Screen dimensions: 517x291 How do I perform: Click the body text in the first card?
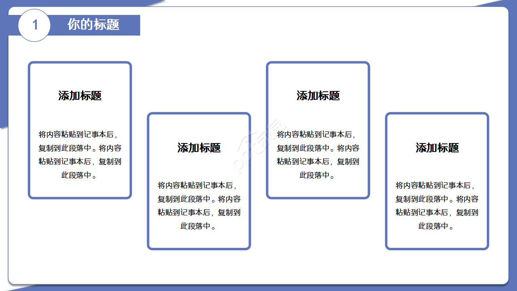(80, 155)
